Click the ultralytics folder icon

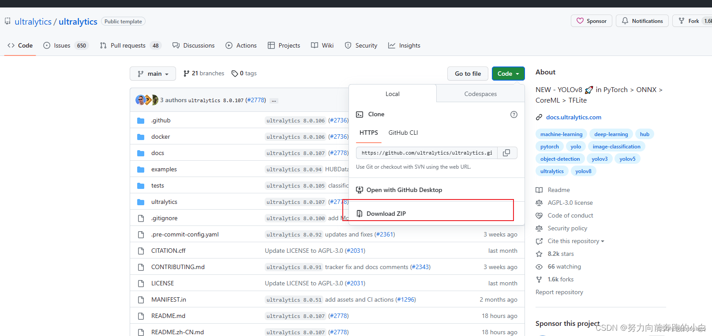pyautogui.click(x=141, y=202)
